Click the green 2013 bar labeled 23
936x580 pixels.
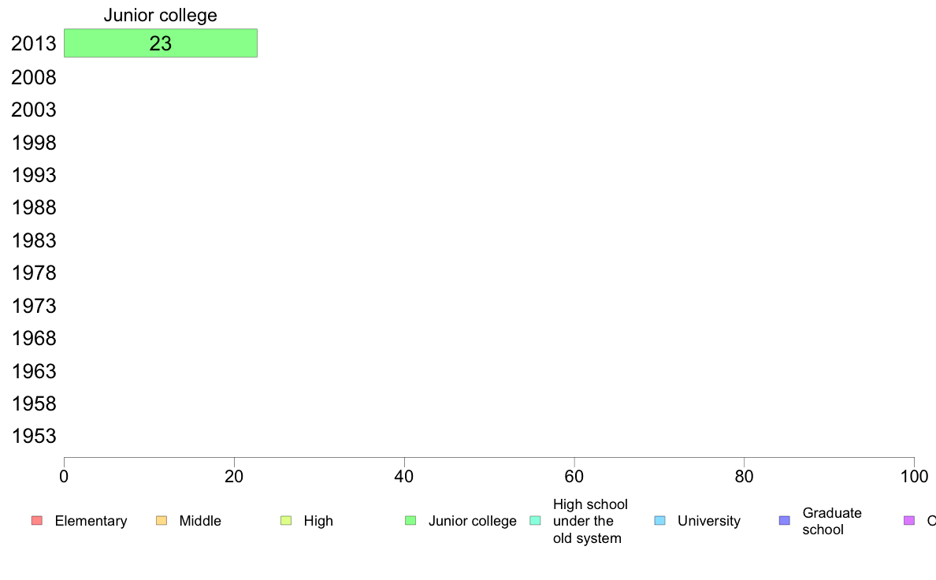point(161,43)
